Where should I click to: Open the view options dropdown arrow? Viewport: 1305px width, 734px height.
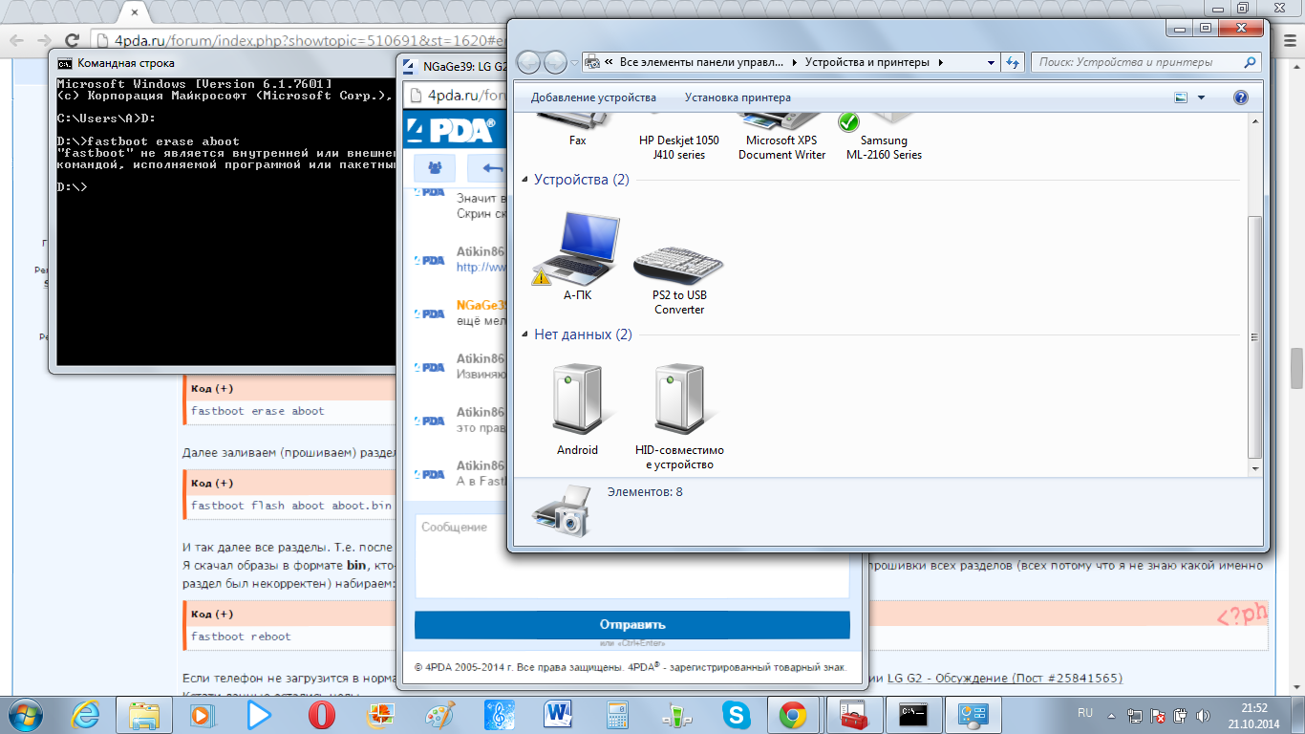click(x=1201, y=97)
